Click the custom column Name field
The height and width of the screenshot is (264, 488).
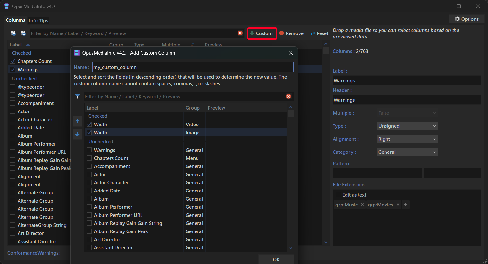point(193,67)
